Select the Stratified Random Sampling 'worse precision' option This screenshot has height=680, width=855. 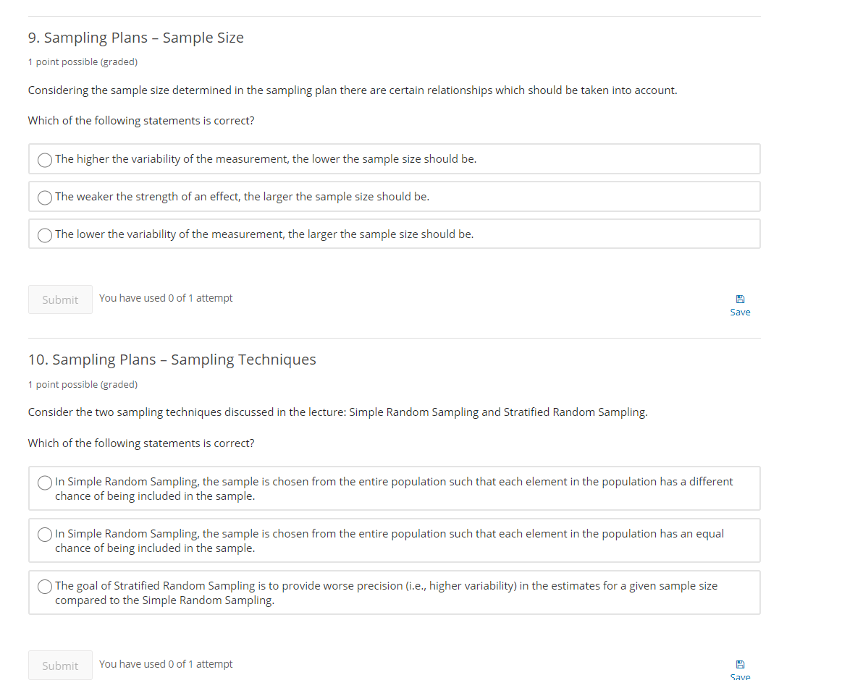[x=44, y=587]
